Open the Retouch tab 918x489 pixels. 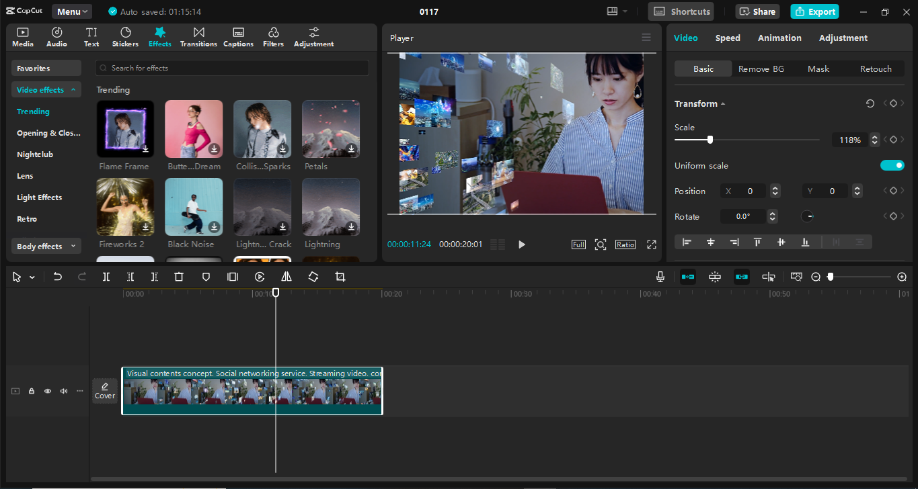[x=876, y=69]
